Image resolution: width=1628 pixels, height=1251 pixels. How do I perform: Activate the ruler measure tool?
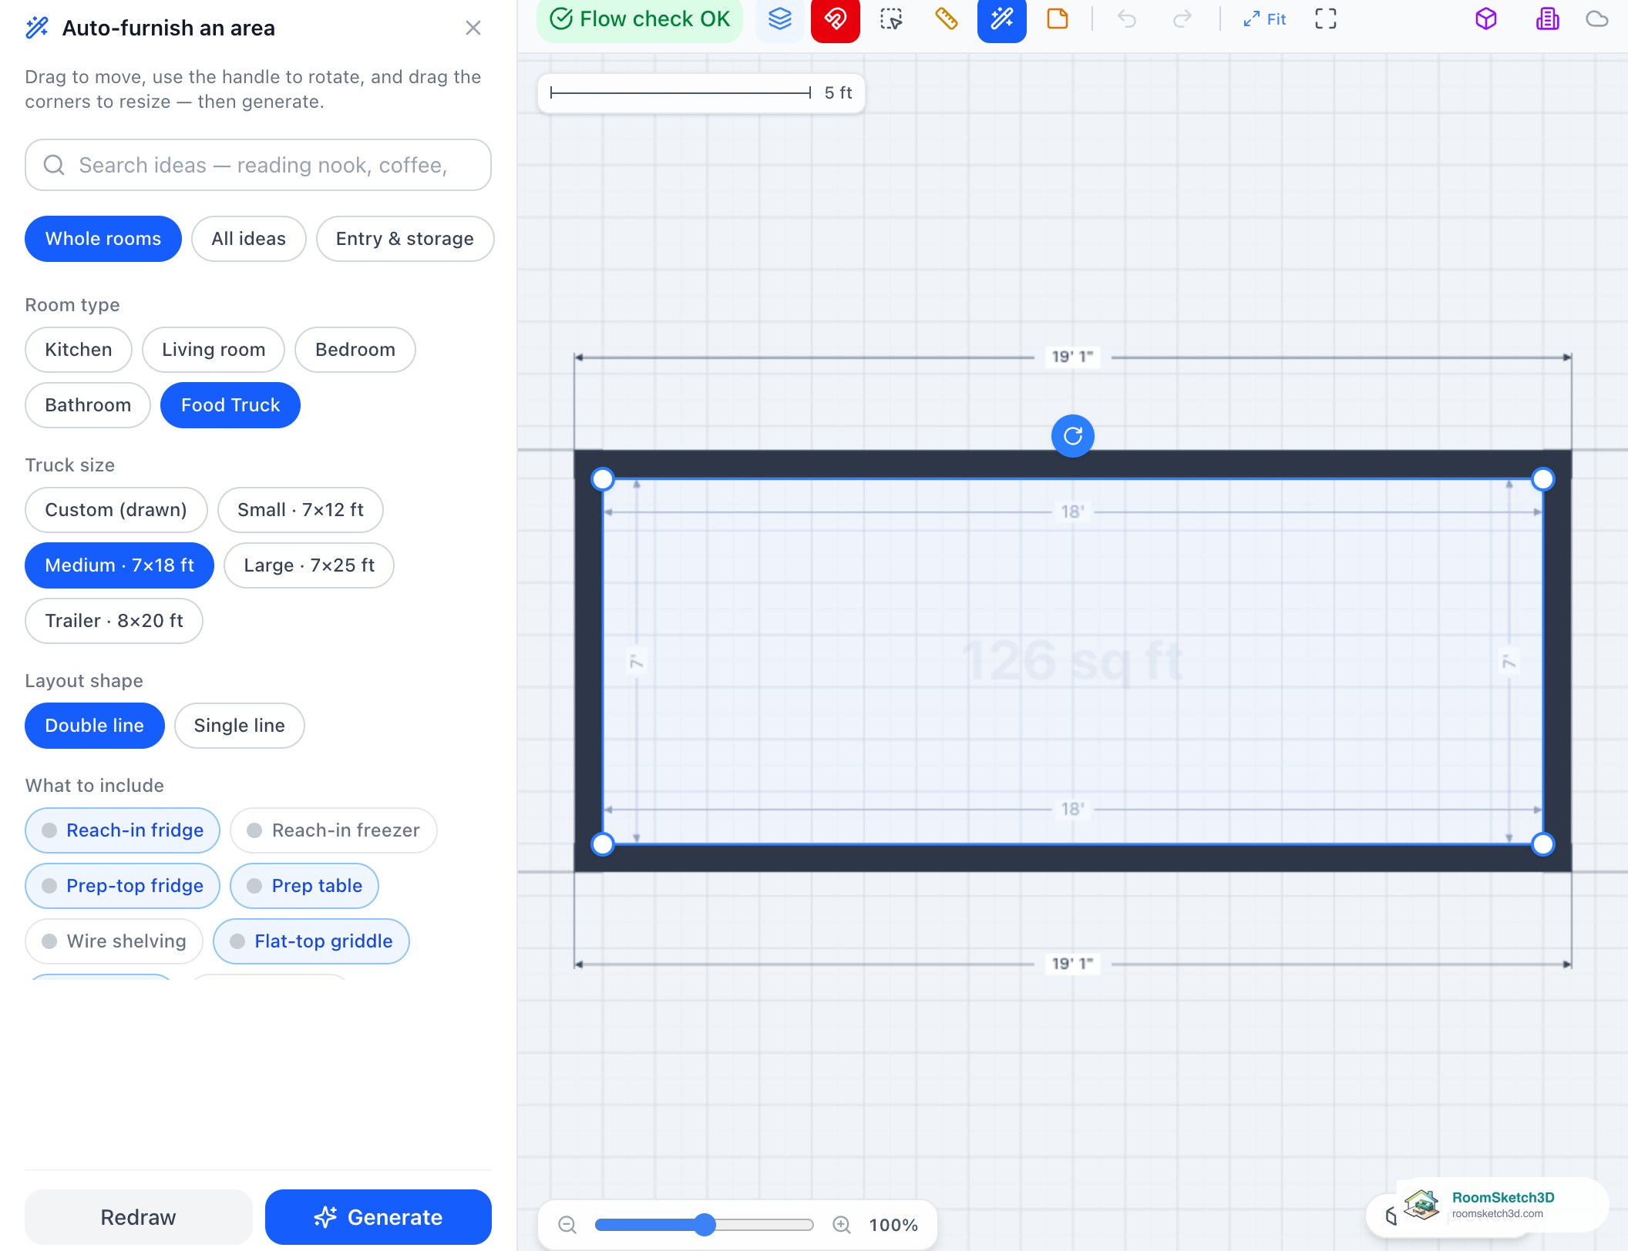click(x=947, y=19)
